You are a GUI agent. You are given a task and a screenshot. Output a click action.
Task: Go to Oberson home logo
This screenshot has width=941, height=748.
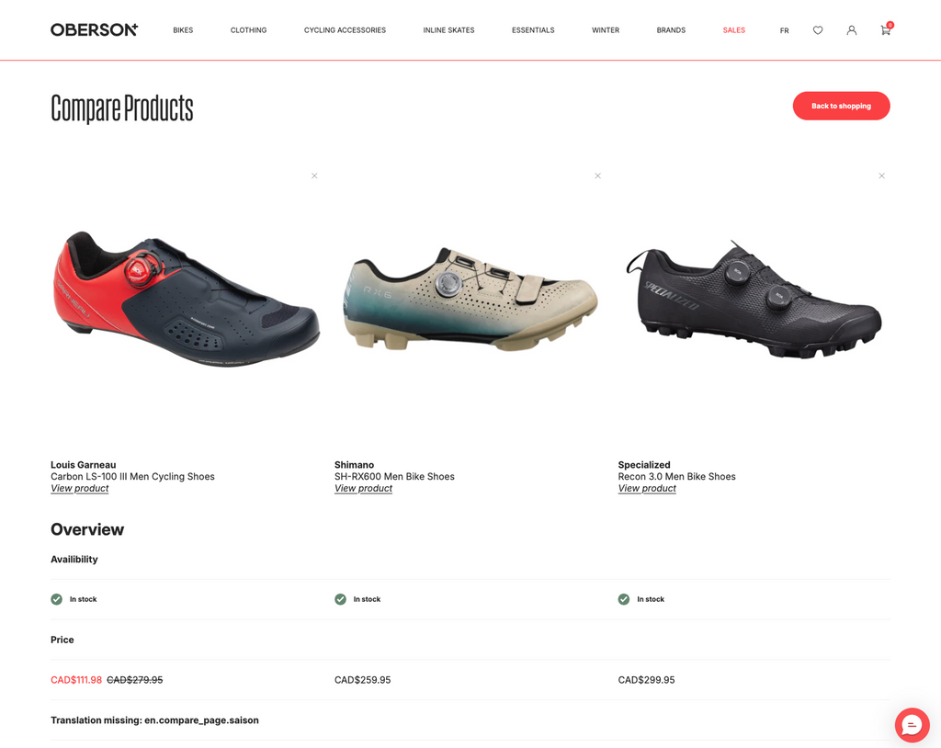[x=95, y=30]
